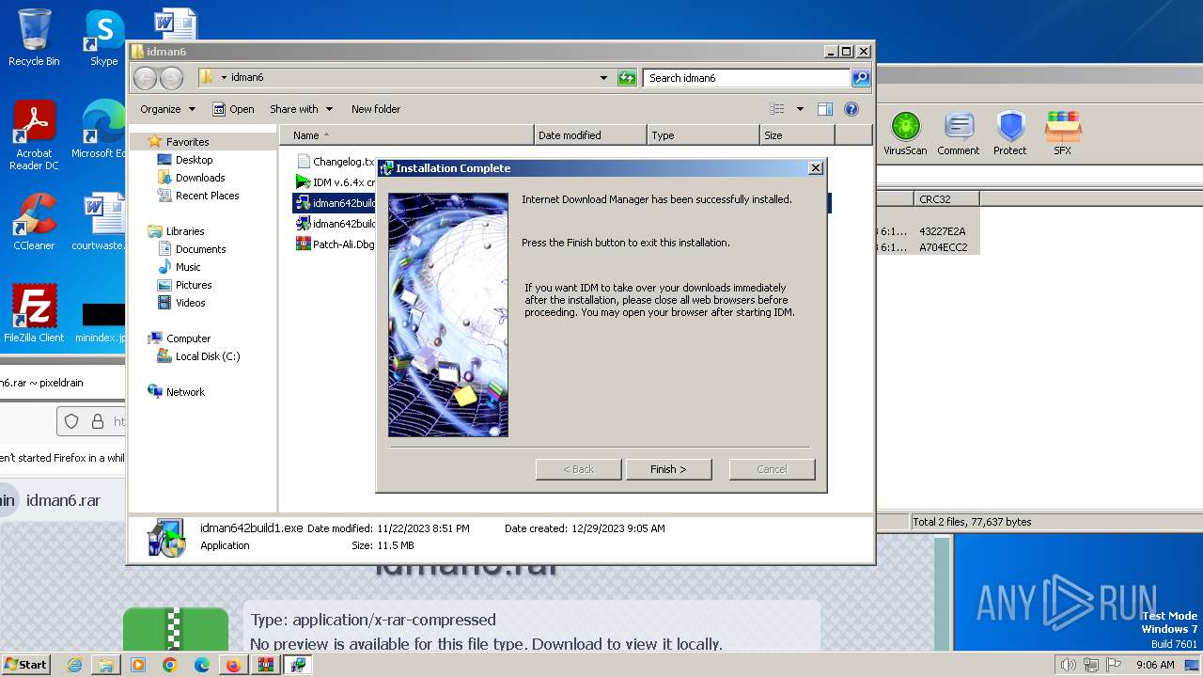
Task: Open Acrobat Reader DC desktop icon
Action: pos(34,136)
